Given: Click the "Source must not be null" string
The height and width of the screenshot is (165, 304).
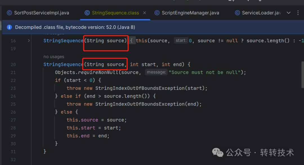Looking at the screenshot, I should [x=205, y=73].
